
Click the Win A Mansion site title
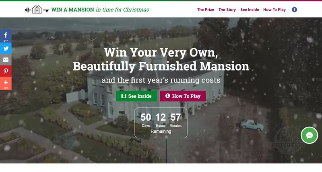click(x=100, y=10)
